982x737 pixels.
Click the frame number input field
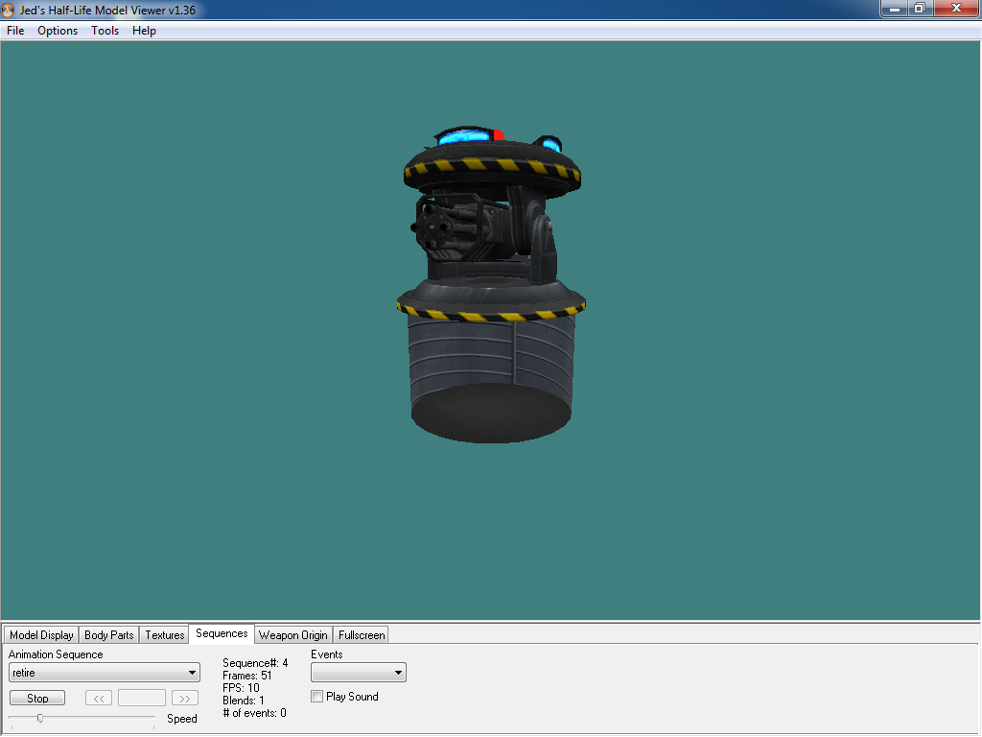pos(142,699)
